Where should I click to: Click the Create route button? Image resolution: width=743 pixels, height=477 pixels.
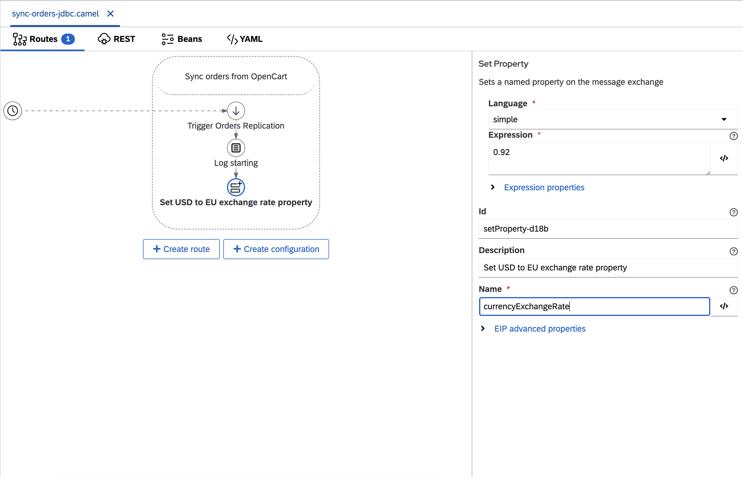pos(181,249)
